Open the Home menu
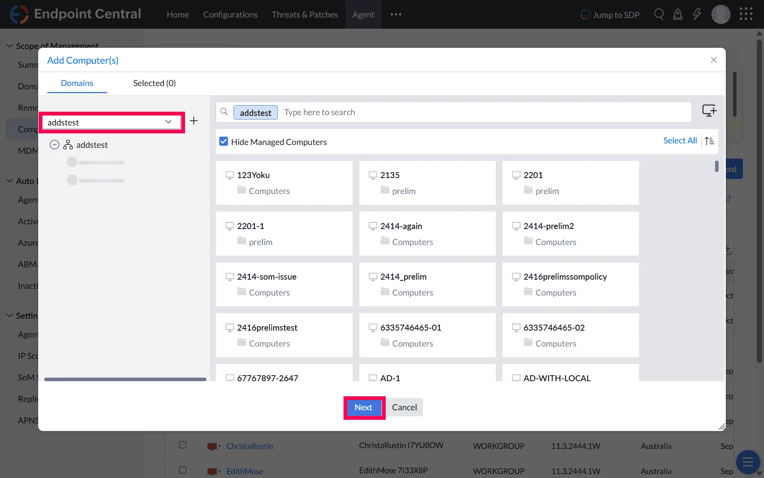764x478 pixels. 177,14
